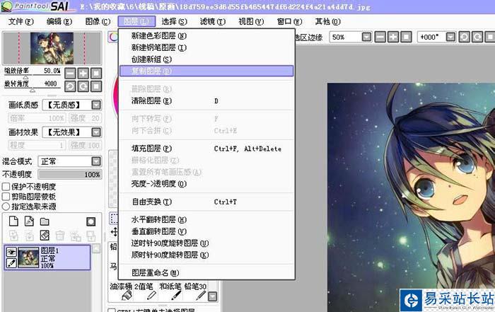Select the 和纸笔 brush tool
Image resolution: width=495 pixels, height=312 pixels.
click(x=170, y=291)
